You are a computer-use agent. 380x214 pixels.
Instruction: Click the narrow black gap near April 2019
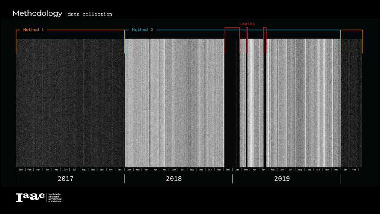point(265,104)
